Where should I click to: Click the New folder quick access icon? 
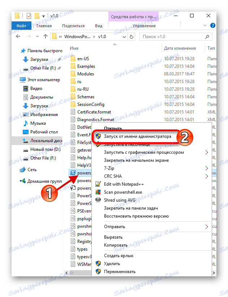37,16
